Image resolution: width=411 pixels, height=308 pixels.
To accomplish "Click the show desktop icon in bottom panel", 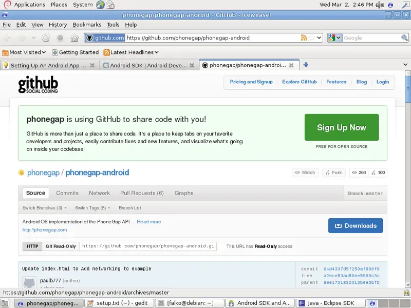I will point(5,303).
